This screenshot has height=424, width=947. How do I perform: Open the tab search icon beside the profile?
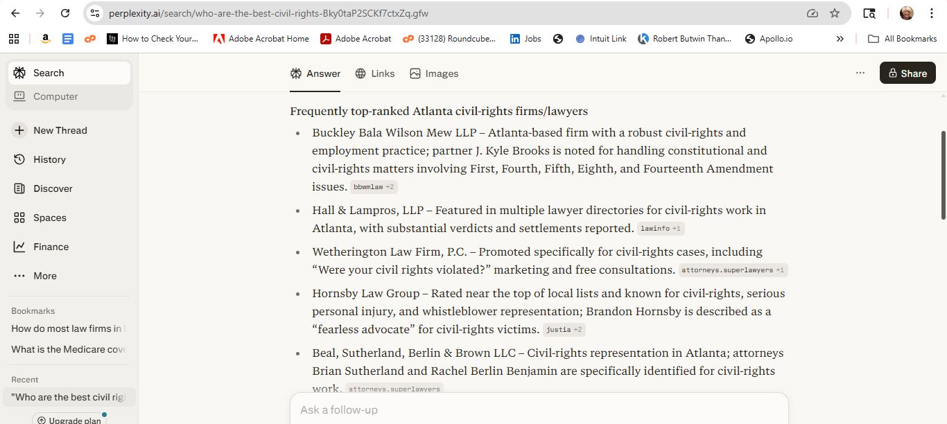pyautogui.click(x=869, y=13)
